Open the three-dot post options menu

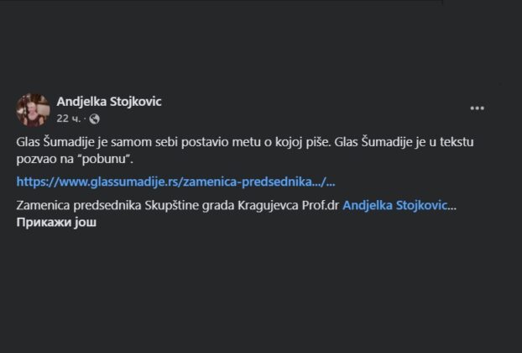click(477, 108)
